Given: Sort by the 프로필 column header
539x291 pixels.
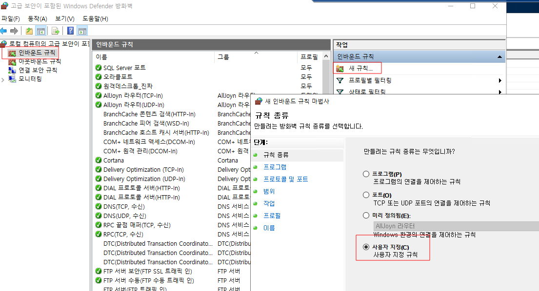Looking at the screenshot, I should [309, 57].
